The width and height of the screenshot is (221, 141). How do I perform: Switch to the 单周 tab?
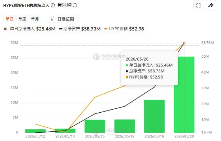coord(22,19)
